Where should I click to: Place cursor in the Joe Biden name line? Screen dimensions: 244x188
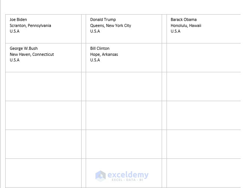click(18, 19)
